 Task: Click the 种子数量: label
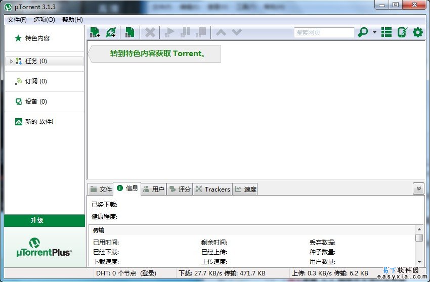pyautogui.click(x=322, y=252)
